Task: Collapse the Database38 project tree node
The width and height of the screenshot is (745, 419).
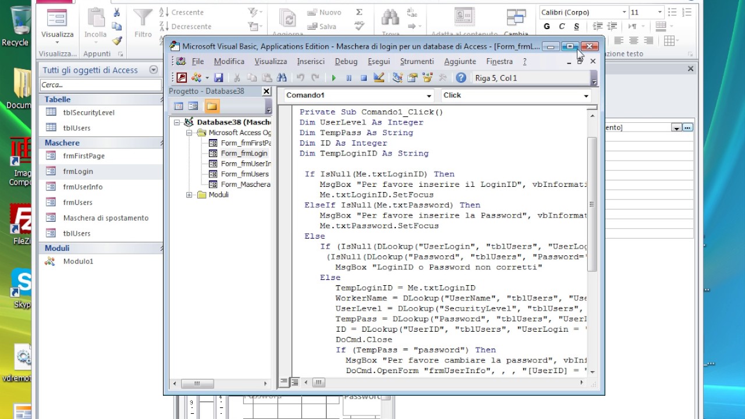Action: pos(177,122)
